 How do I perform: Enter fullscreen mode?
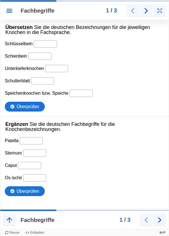pyautogui.click(x=160, y=11)
